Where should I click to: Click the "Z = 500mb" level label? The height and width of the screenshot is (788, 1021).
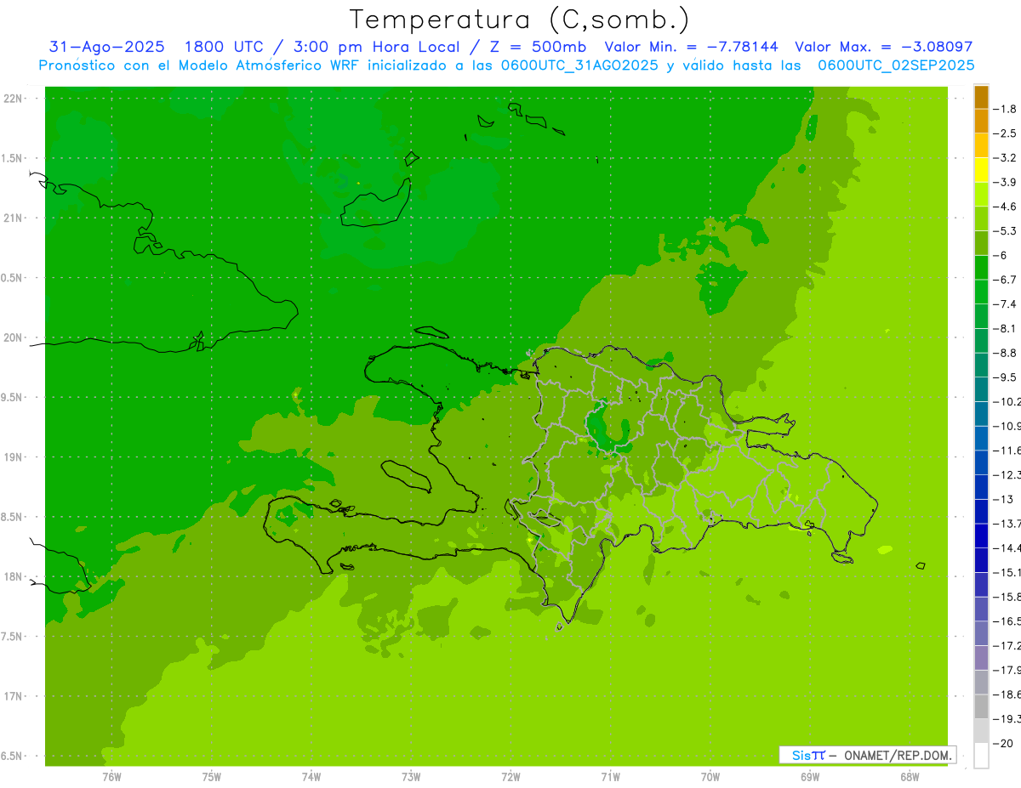(535, 47)
